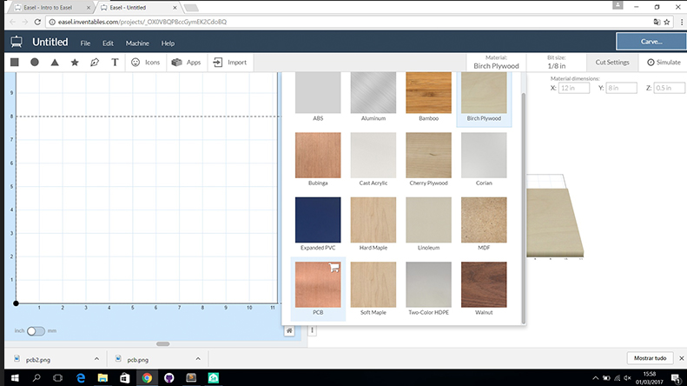Open Microsoft Edge from the taskbar

[x=81, y=377]
